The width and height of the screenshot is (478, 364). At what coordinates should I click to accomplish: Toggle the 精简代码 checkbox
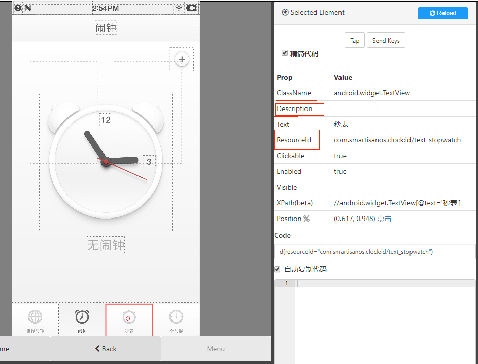[x=285, y=53]
